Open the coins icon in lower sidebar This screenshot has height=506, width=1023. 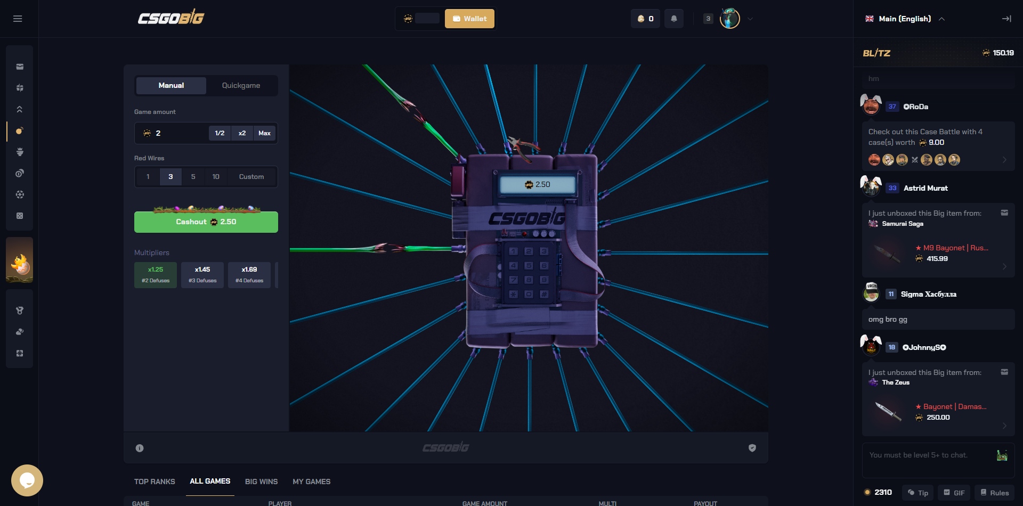pyautogui.click(x=20, y=332)
